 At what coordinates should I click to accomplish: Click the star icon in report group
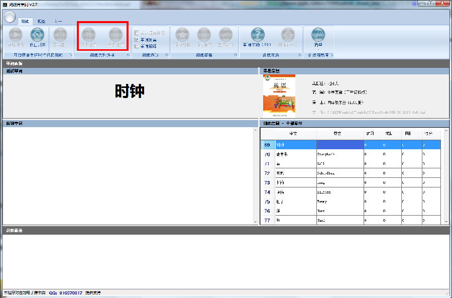point(182,35)
